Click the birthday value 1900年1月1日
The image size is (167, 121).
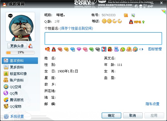(68, 71)
